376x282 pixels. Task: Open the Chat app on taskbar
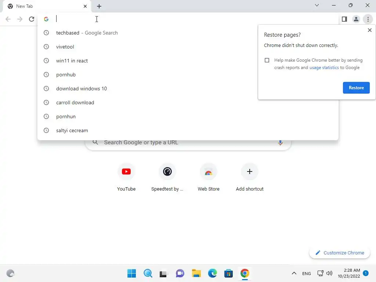(x=180, y=273)
